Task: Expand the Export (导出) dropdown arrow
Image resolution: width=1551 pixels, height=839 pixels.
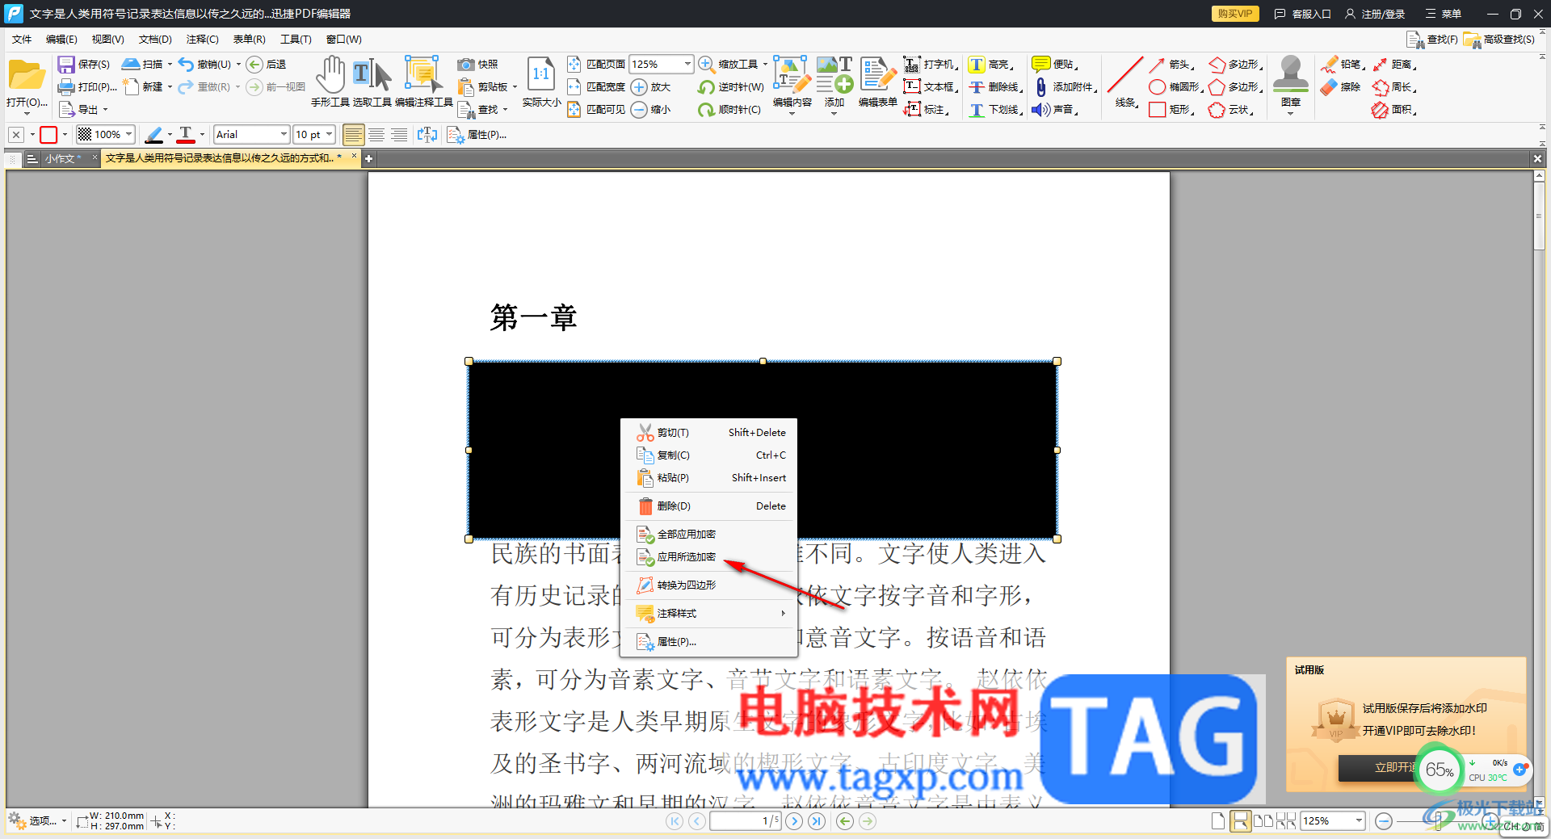Action: 106,110
